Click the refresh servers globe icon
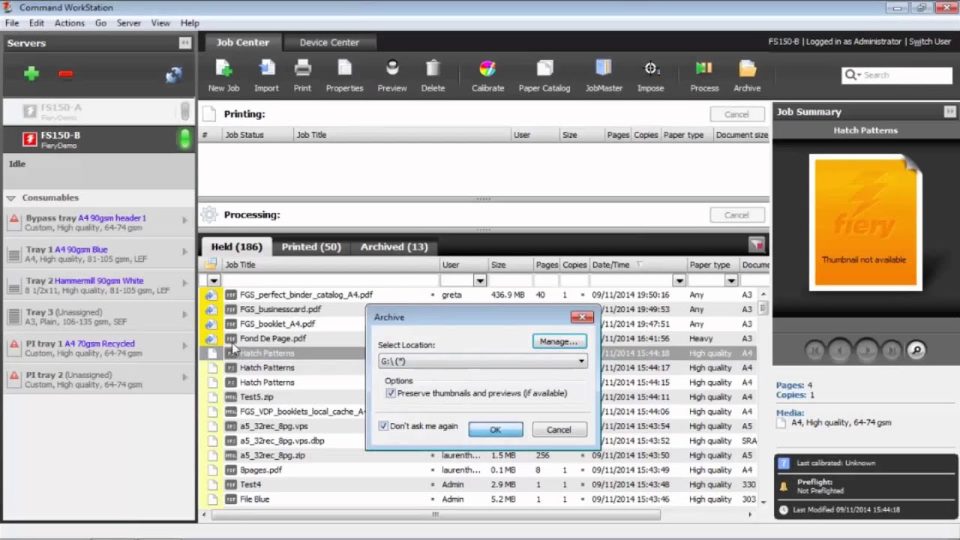This screenshot has height=540, width=960. [174, 74]
